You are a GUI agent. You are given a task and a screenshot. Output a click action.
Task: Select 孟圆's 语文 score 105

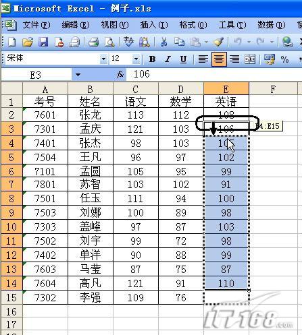[136, 171]
